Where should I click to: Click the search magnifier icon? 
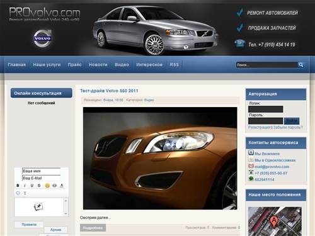pyautogui.click(x=301, y=65)
